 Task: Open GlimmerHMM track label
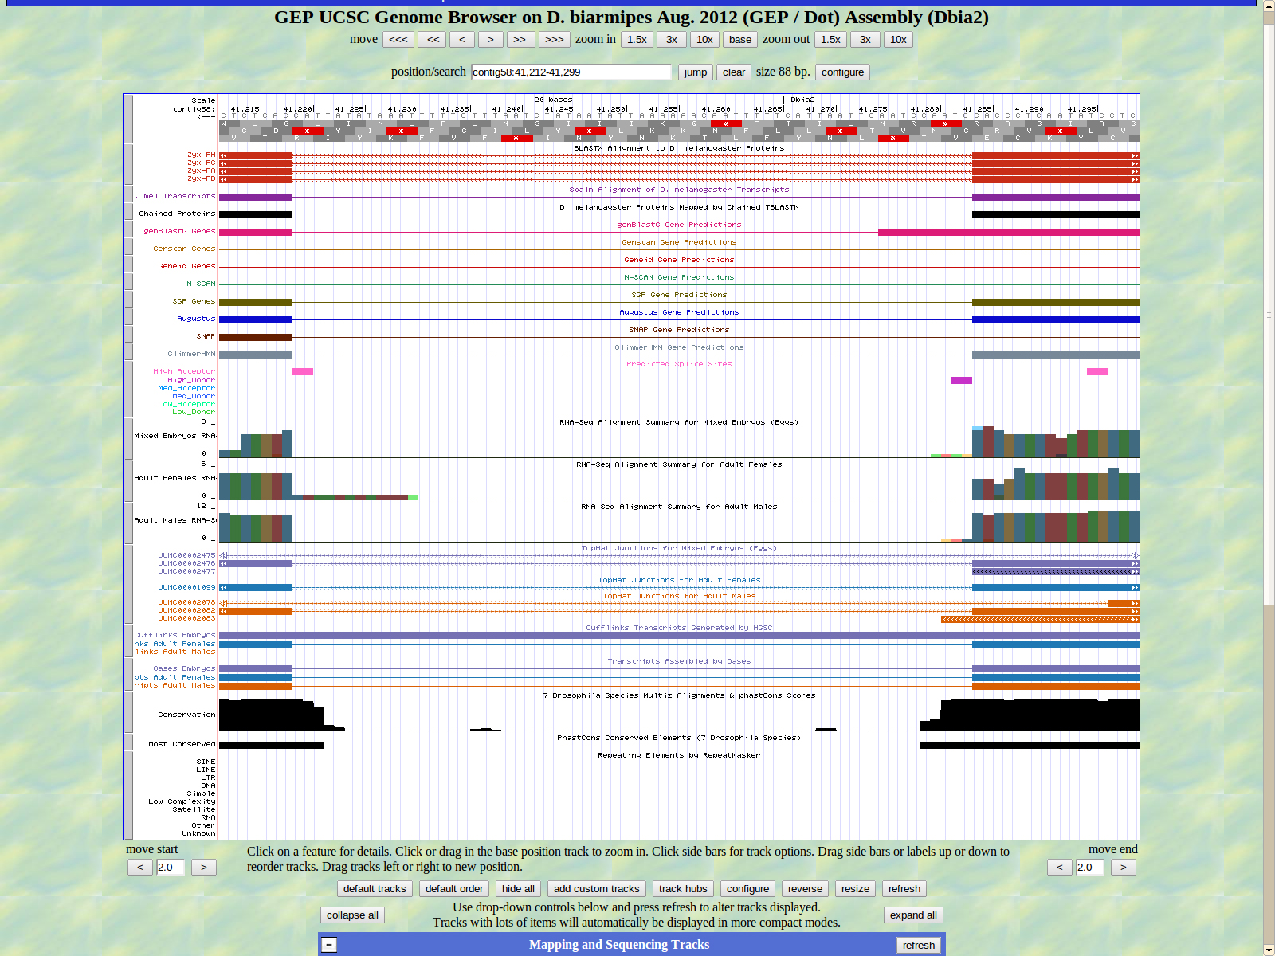(x=191, y=354)
